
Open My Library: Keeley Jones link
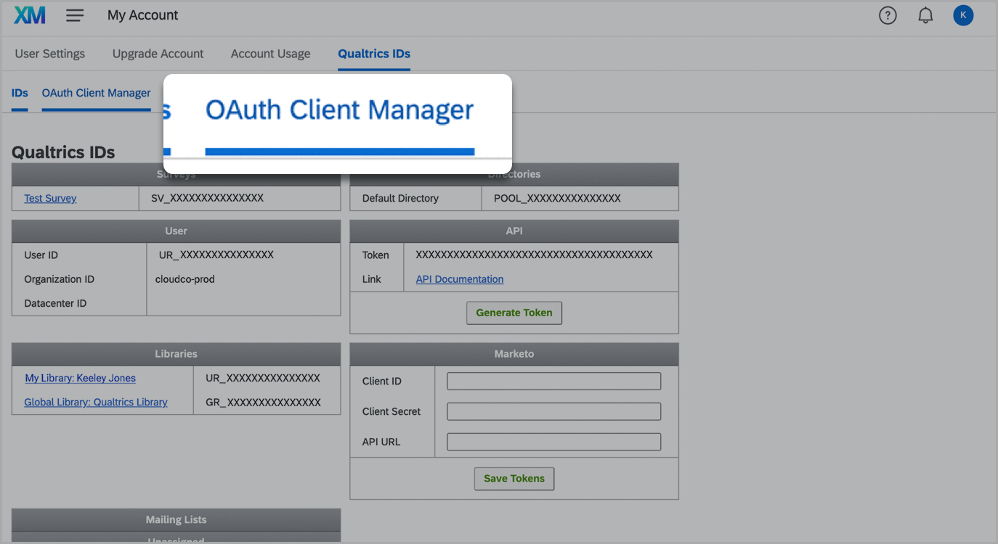81,378
